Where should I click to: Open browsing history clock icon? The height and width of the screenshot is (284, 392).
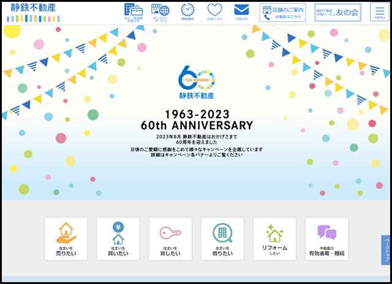187,12
